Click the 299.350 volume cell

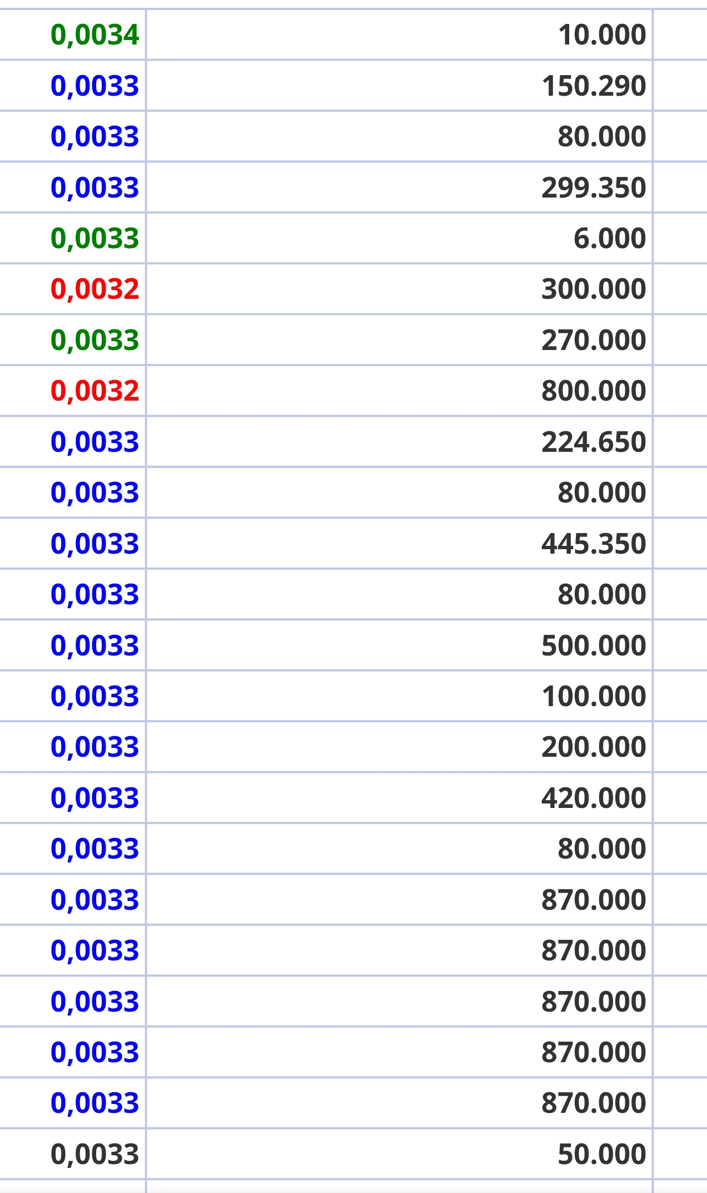tap(594, 188)
